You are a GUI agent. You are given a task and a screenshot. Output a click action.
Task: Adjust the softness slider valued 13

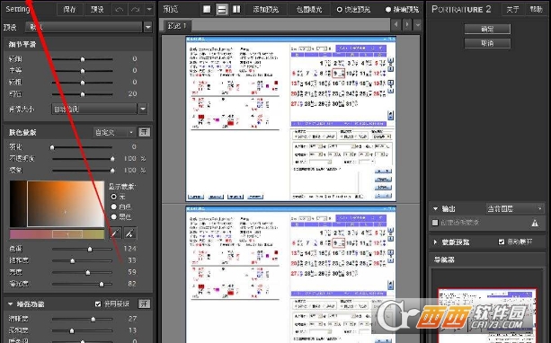[83, 330]
